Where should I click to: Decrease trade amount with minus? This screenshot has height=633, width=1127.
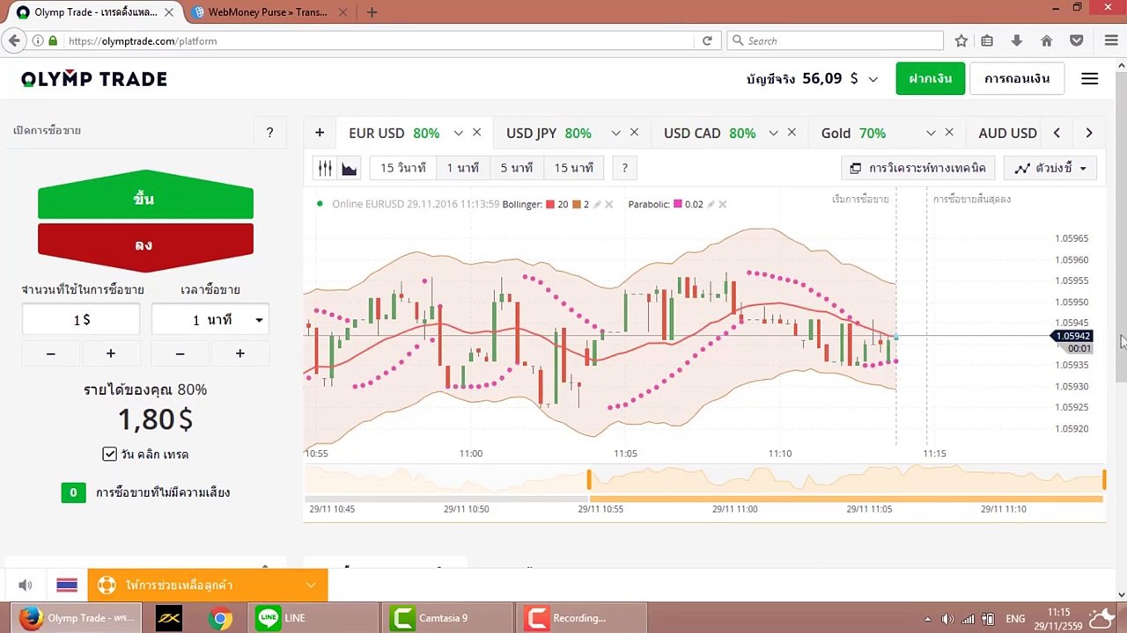[51, 353]
